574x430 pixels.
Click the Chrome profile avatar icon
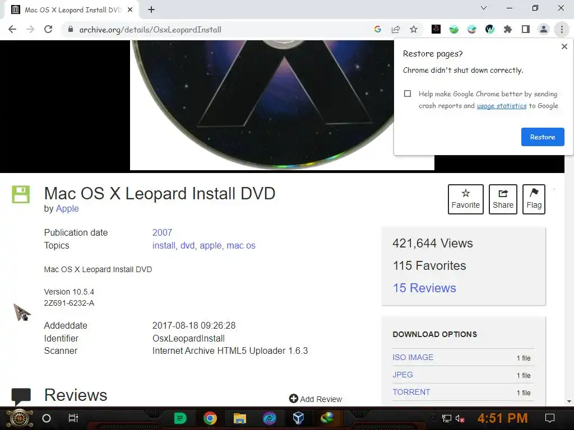544,30
